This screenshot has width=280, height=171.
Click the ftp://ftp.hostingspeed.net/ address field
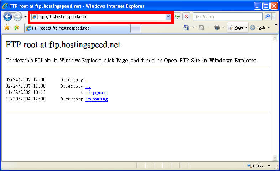click(x=102, y=17)
